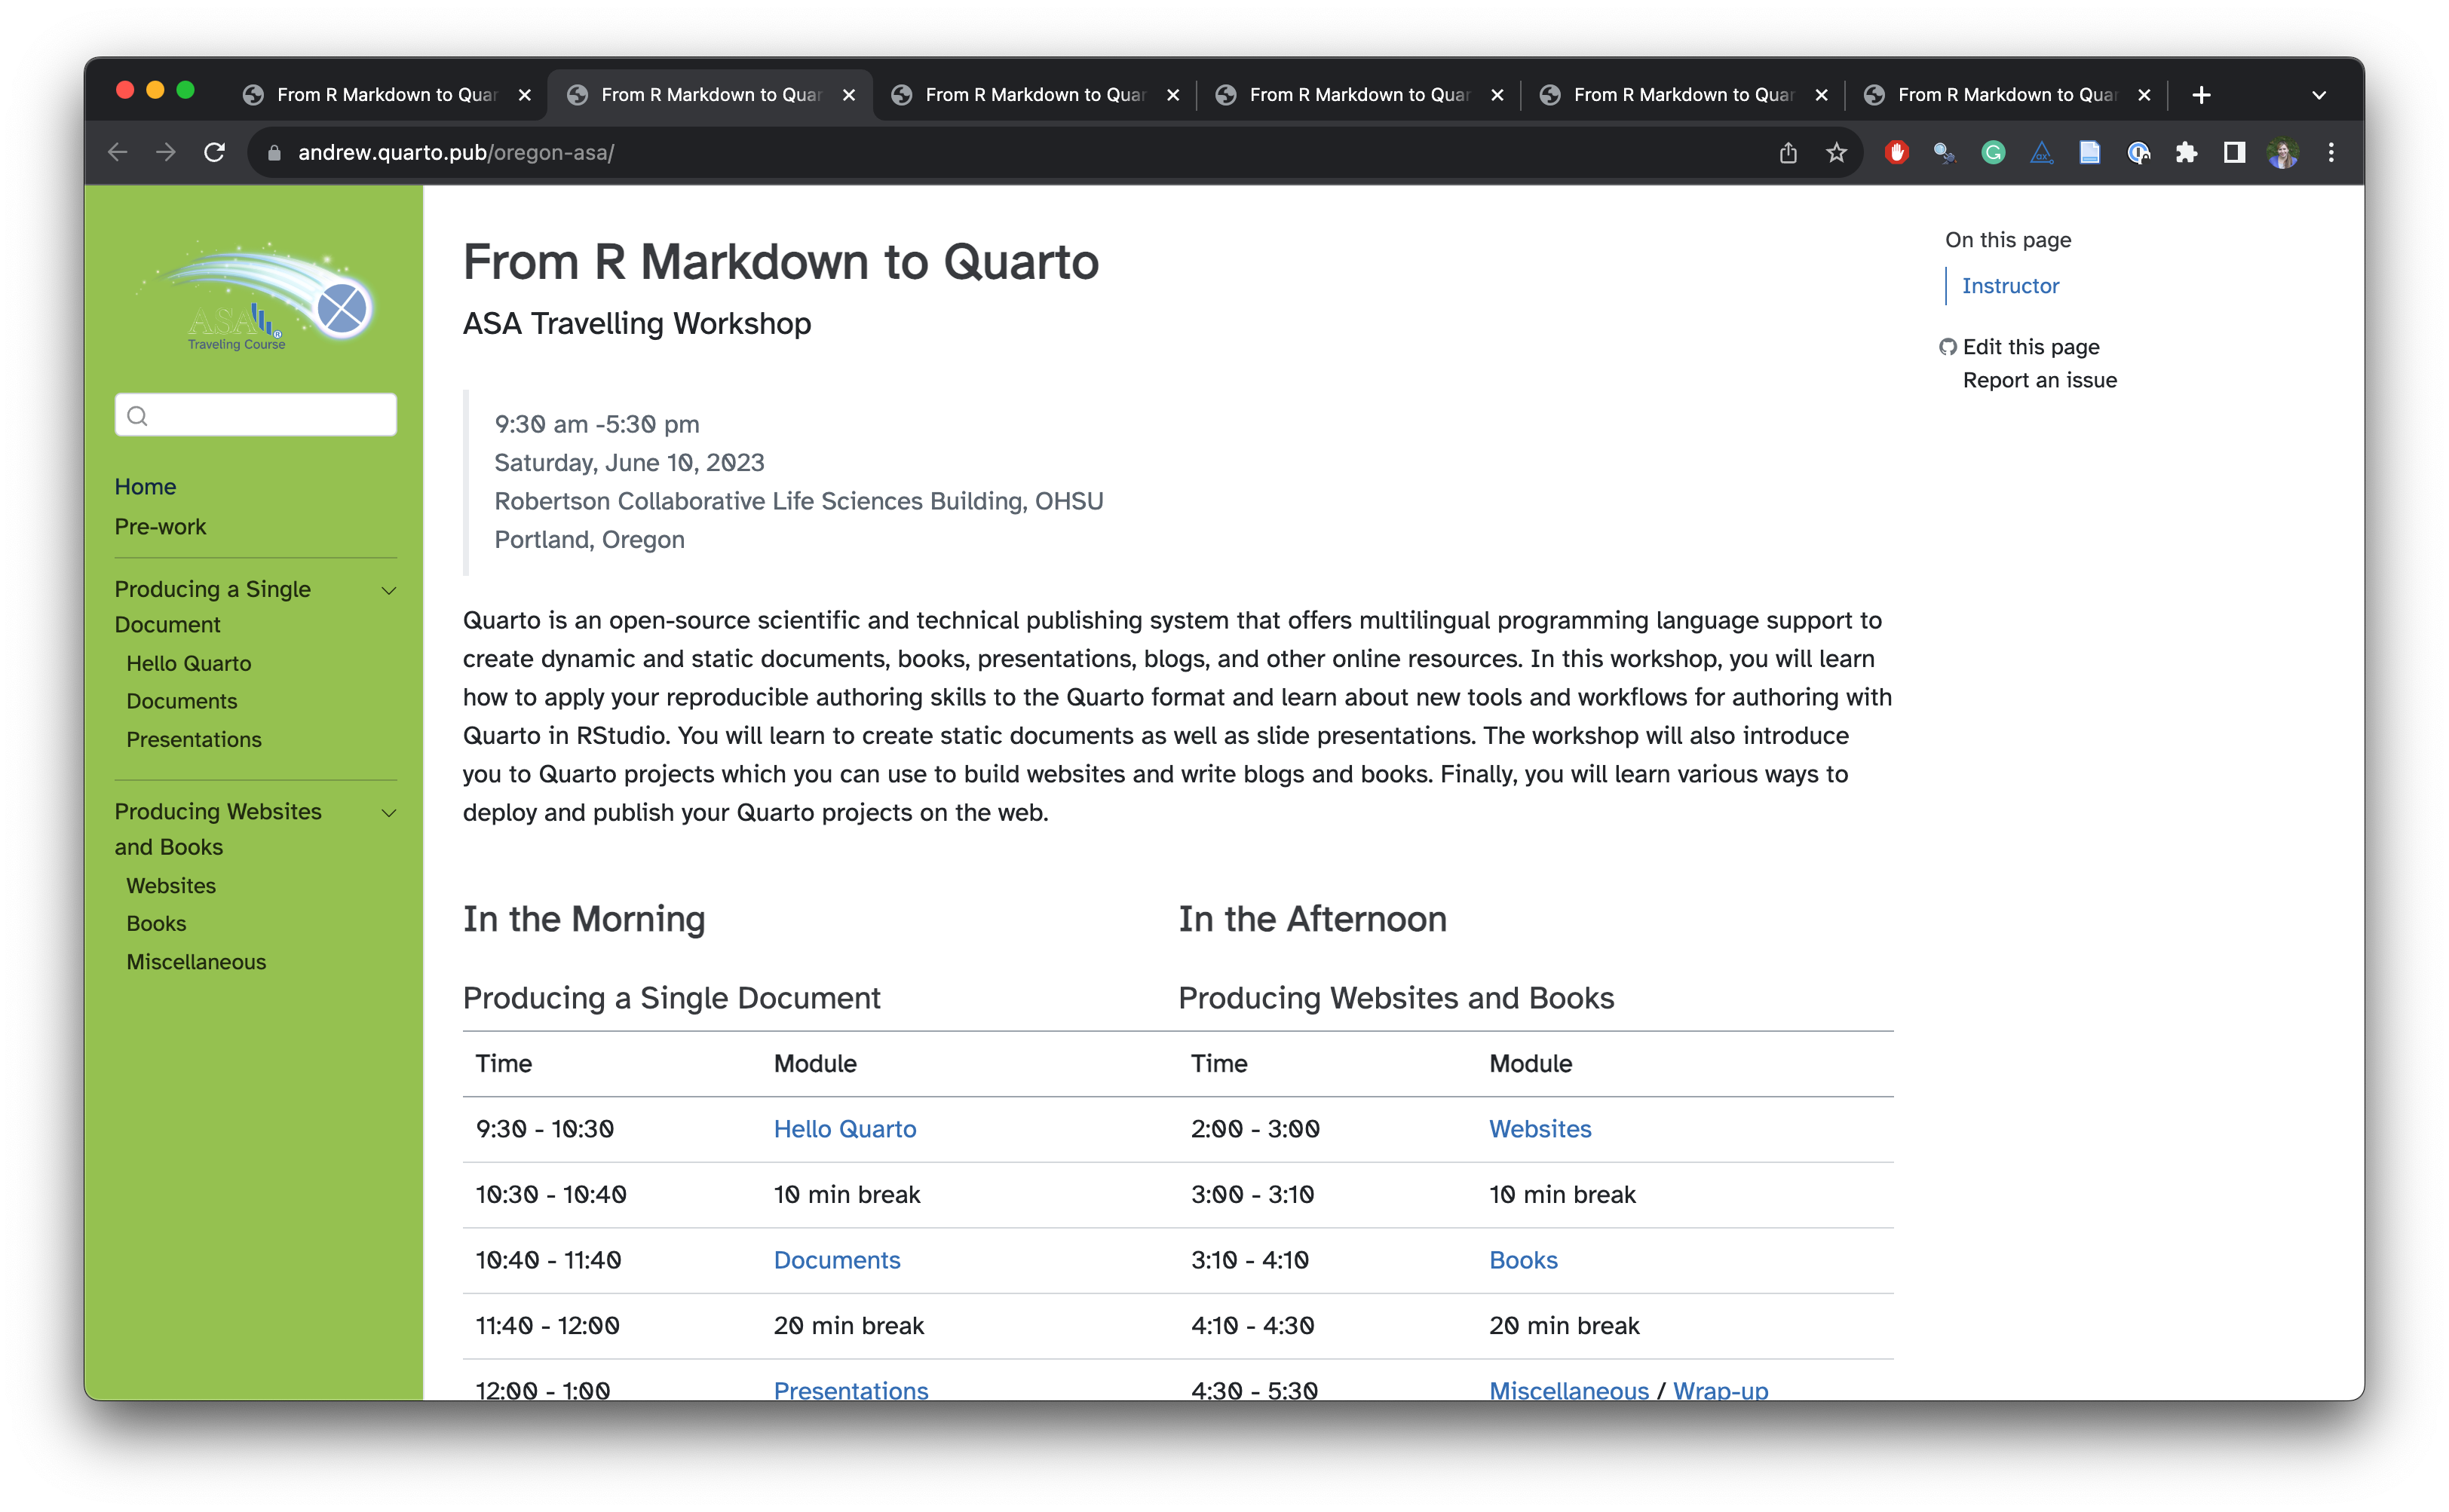Click the Report an issue option

2040,379
